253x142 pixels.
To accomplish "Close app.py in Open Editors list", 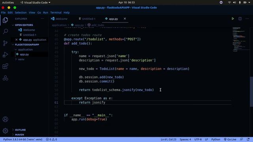I will [16, 39].
